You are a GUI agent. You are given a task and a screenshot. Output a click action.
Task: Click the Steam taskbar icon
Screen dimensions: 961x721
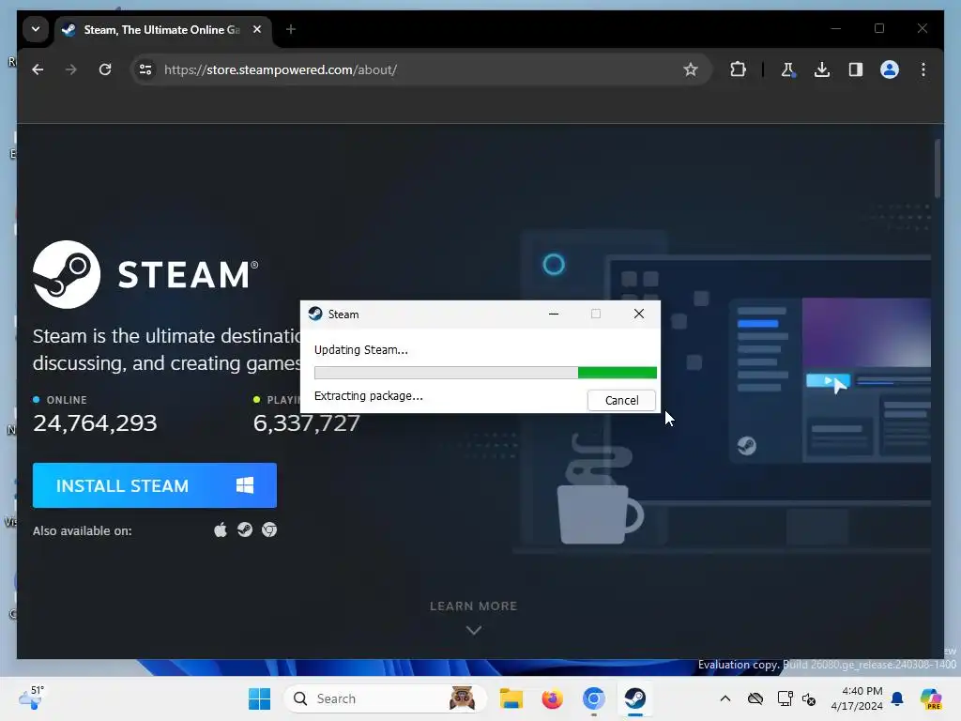635,698
